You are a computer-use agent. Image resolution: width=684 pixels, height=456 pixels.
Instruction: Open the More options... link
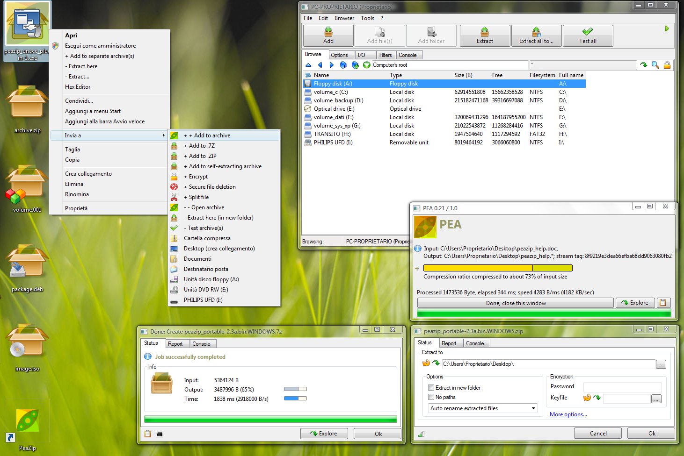(x=568, y=414)
